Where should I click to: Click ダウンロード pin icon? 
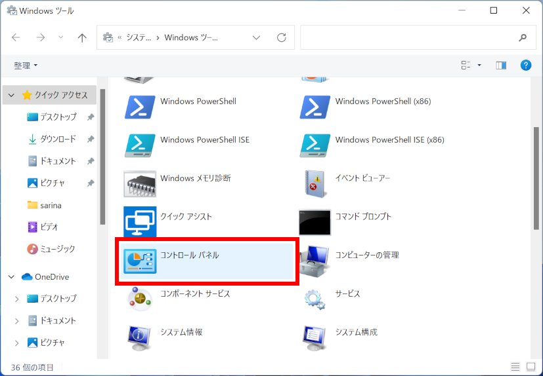click(x=91, y=140)
